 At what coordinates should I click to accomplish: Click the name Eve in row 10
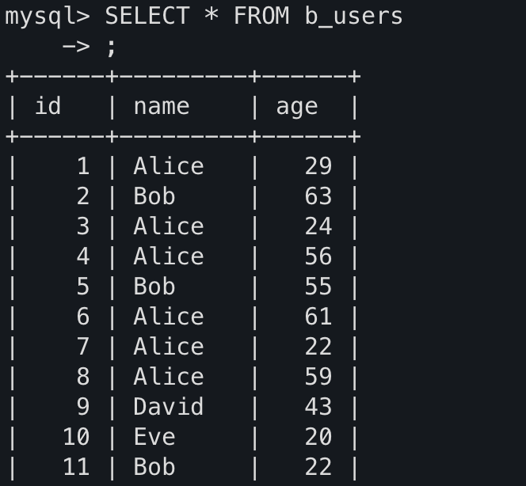coord(154,437)
